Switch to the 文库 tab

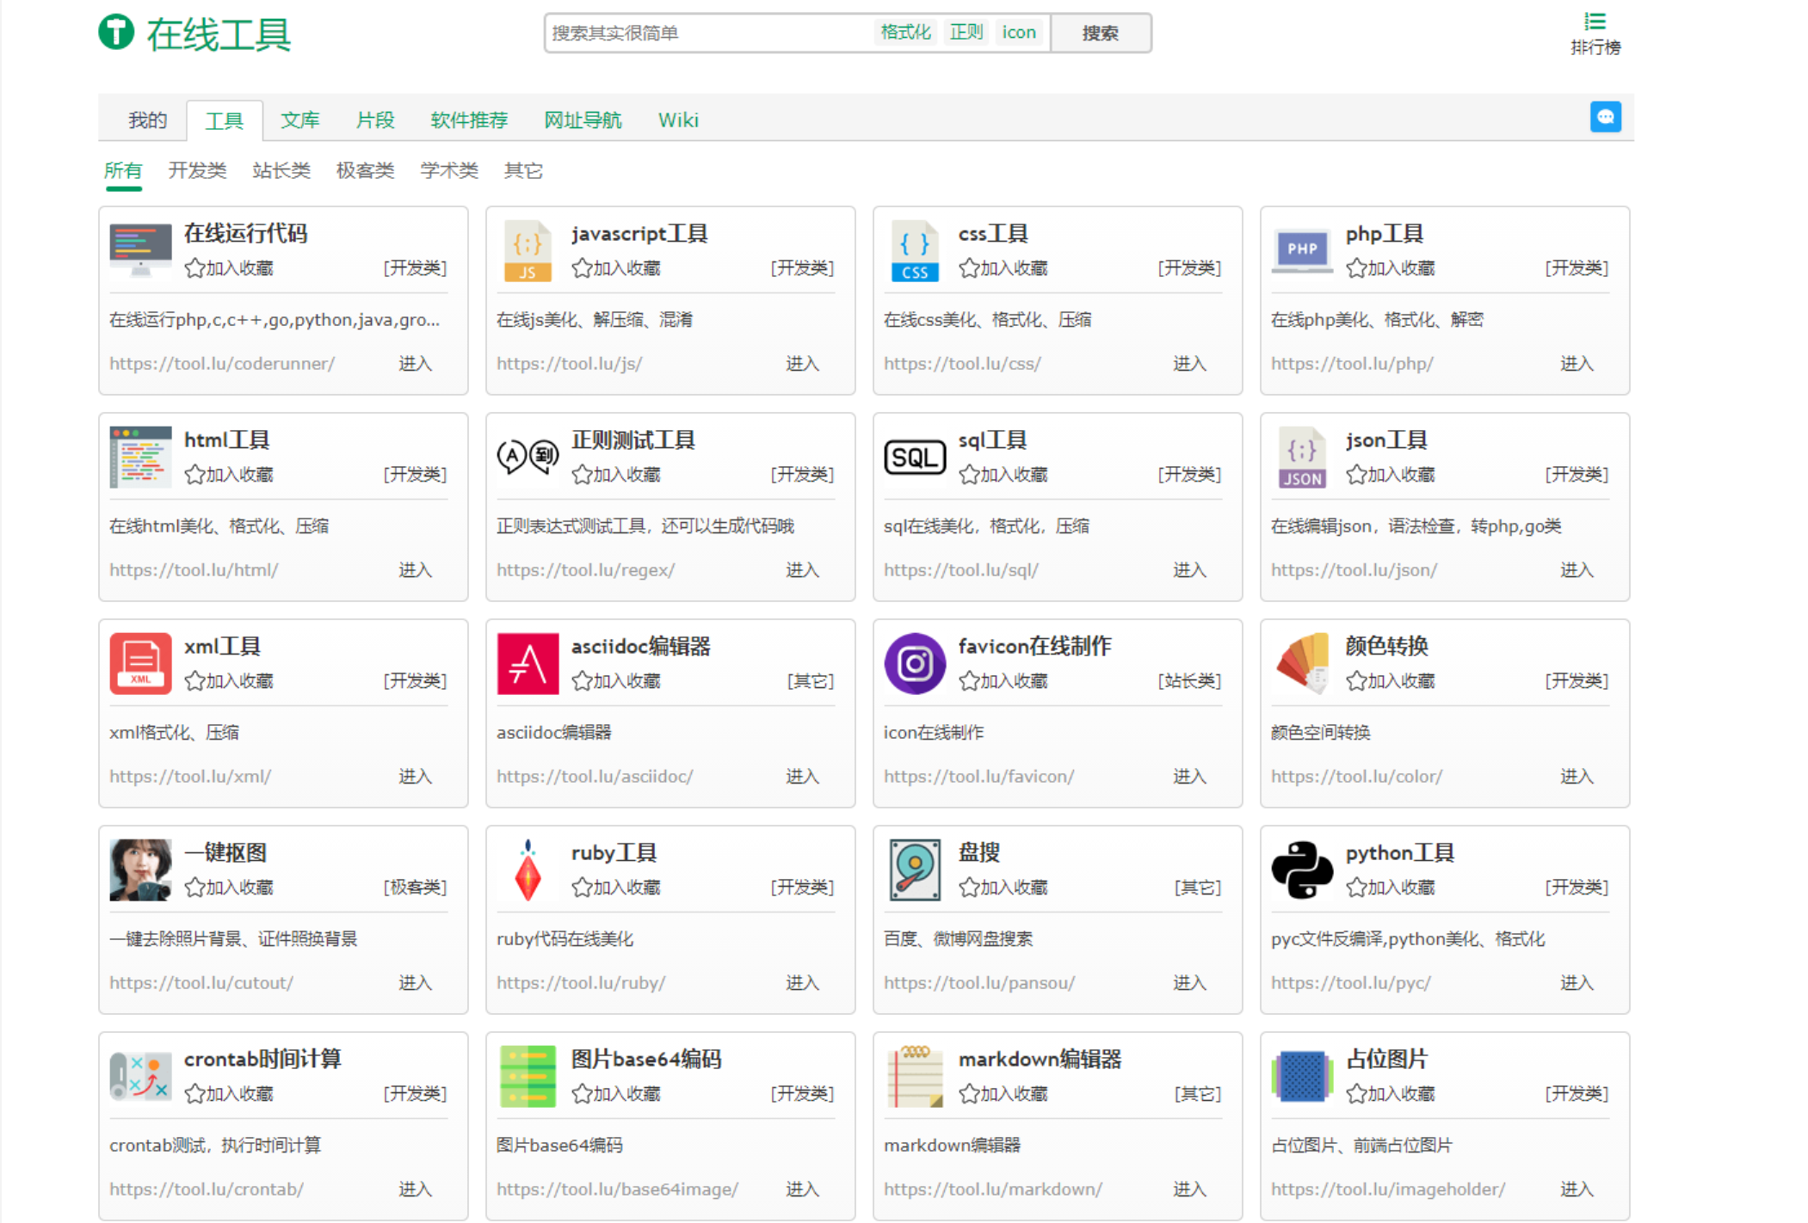[x=299, y=120]
